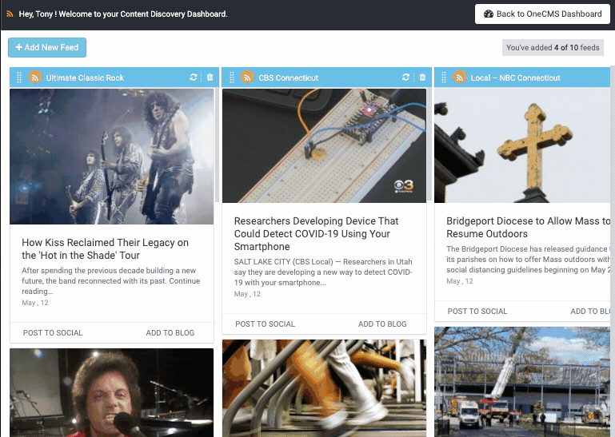Screen dimensions: 615x437
Task: Delete the CBS Connecticut feed
Action: 422,77
